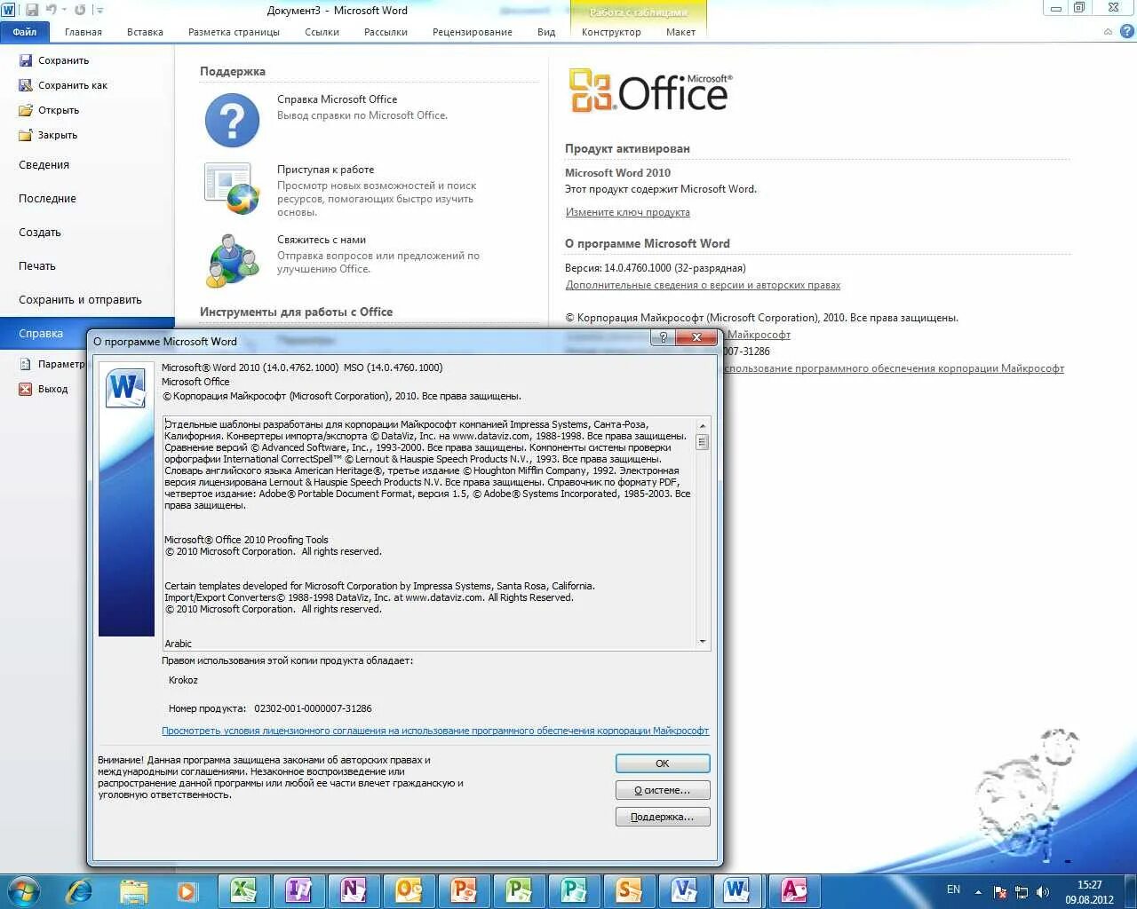
Task: Click scroll up arrow in credits box
Action: pyautogui.click(x=703, y=426)
